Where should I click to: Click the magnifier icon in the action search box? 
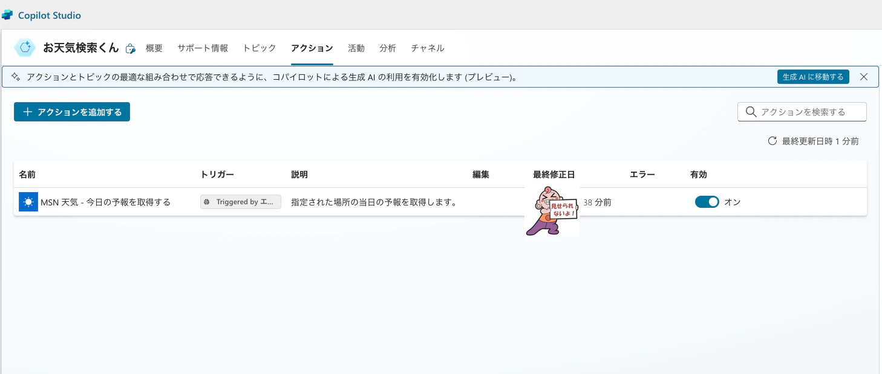point(751,112)
